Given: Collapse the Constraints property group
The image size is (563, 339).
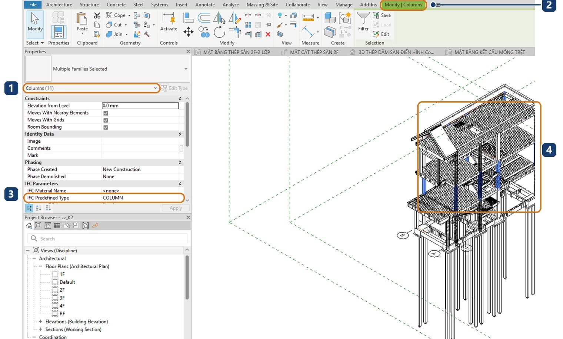Looking at the screenshot, I should 180,99.
